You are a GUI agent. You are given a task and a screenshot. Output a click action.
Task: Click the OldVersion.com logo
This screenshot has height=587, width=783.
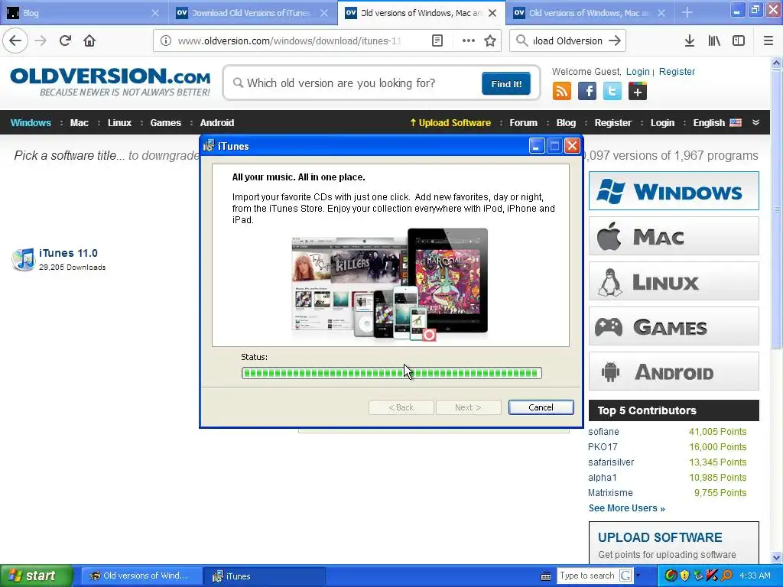110,82
